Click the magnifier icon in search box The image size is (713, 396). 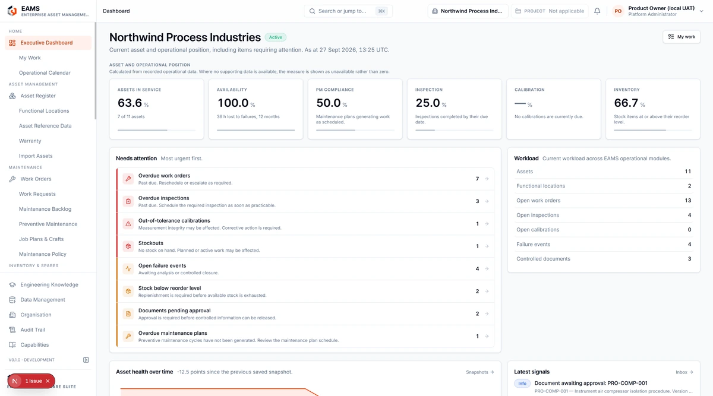pos(313,11)
